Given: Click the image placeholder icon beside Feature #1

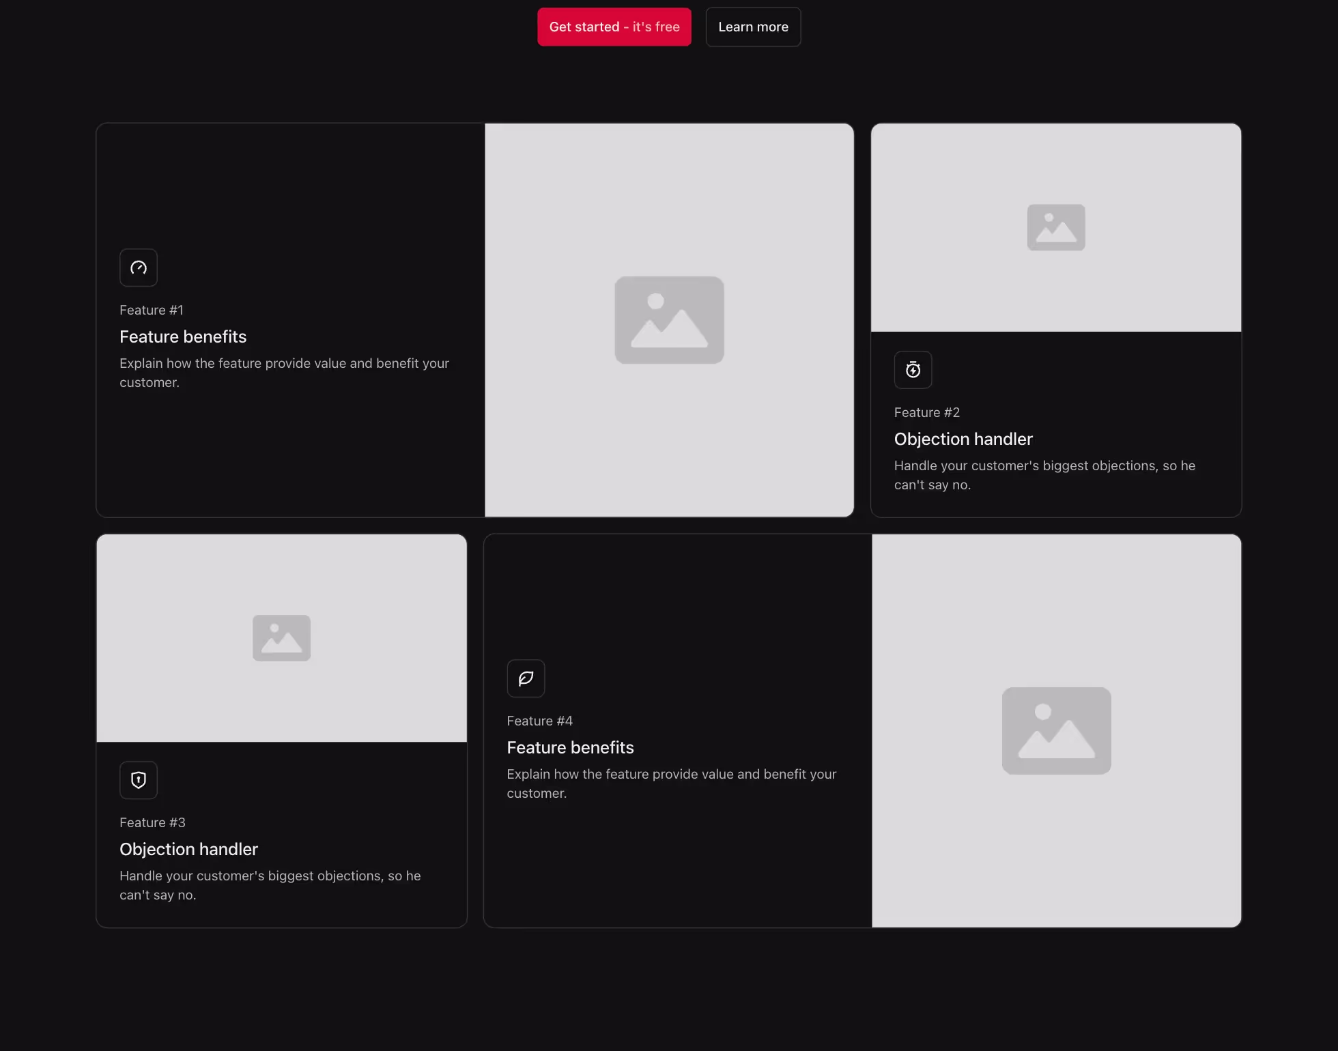Looking at the screenshot, I should click(x=669, y=319).
